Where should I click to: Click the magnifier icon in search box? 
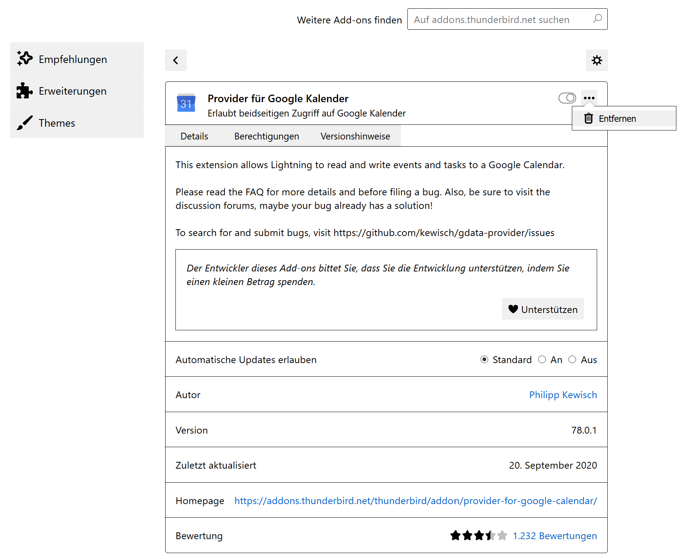(598, 19)
